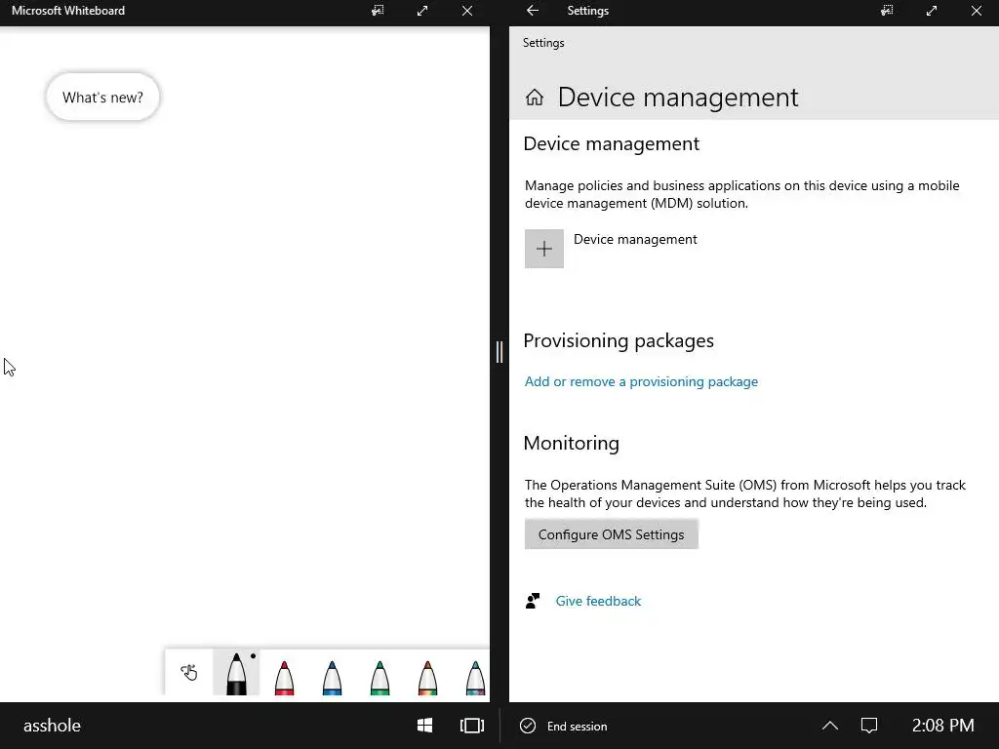The image size is (999, 749).
Task: Select the rainbow pen in Whiteboard
Action: 427,677
